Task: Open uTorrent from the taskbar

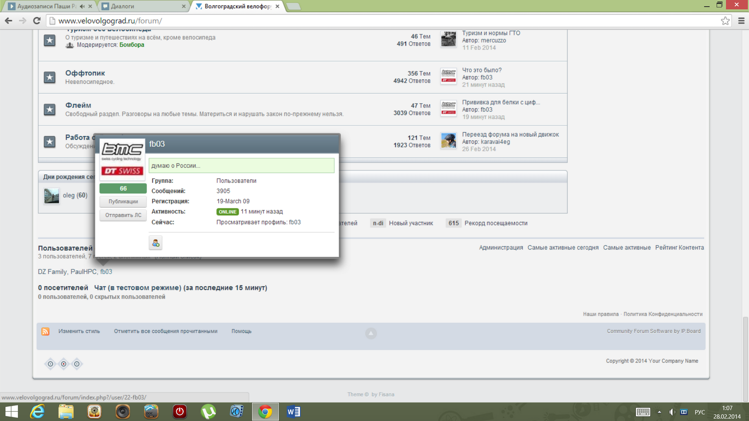Action: click(208, 412)
